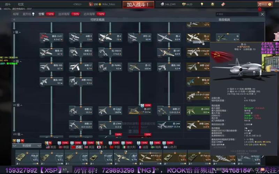Open the 科技树 tech tree dropdown
This screenshot has width=279, height=174.
coord(27,146)
